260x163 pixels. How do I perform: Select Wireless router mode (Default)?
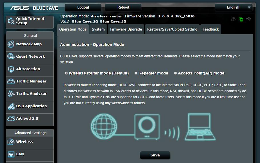coord(66,73)
